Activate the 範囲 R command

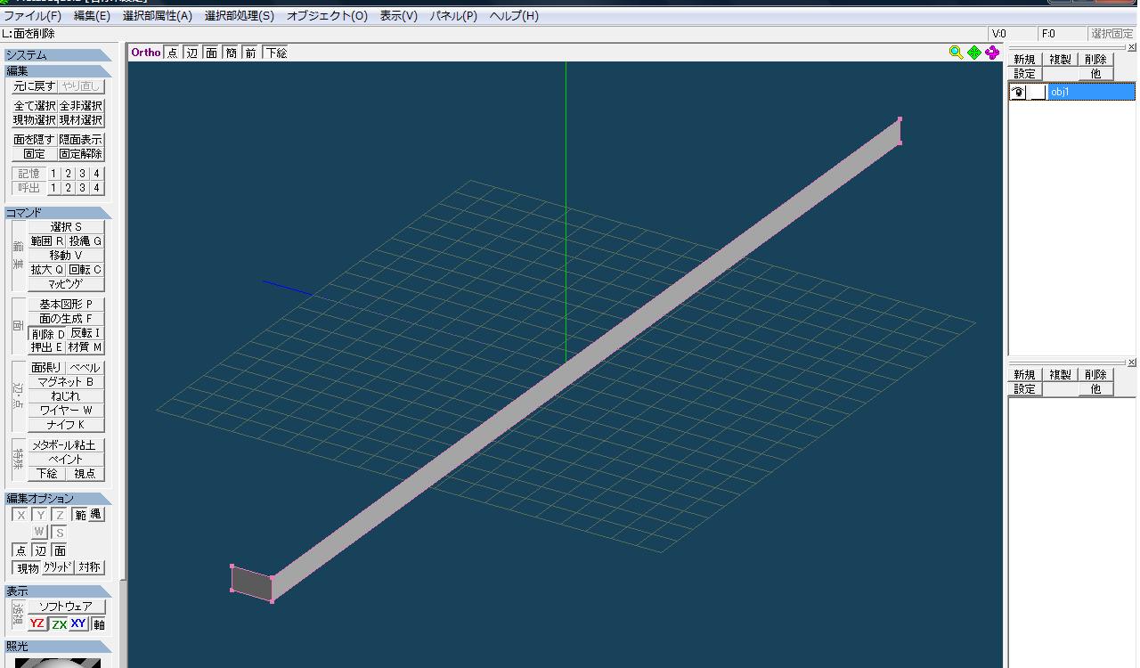(x=47, y=241)
